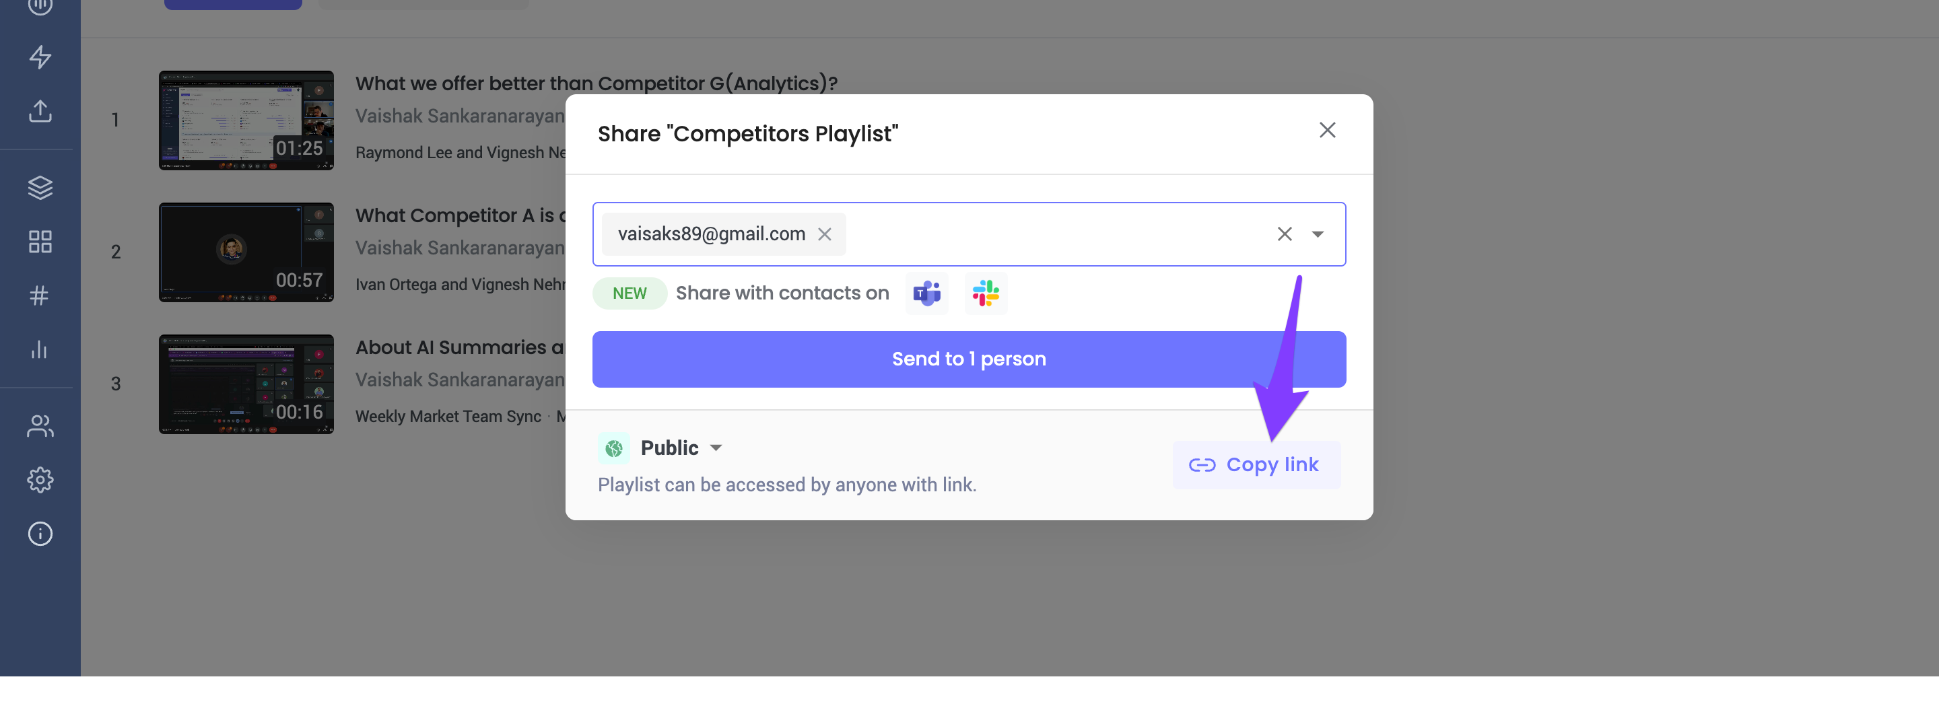The image size is (1939, 704).
Task: Open the info circle sidebar icon
Action: click(x=40, y=534)
